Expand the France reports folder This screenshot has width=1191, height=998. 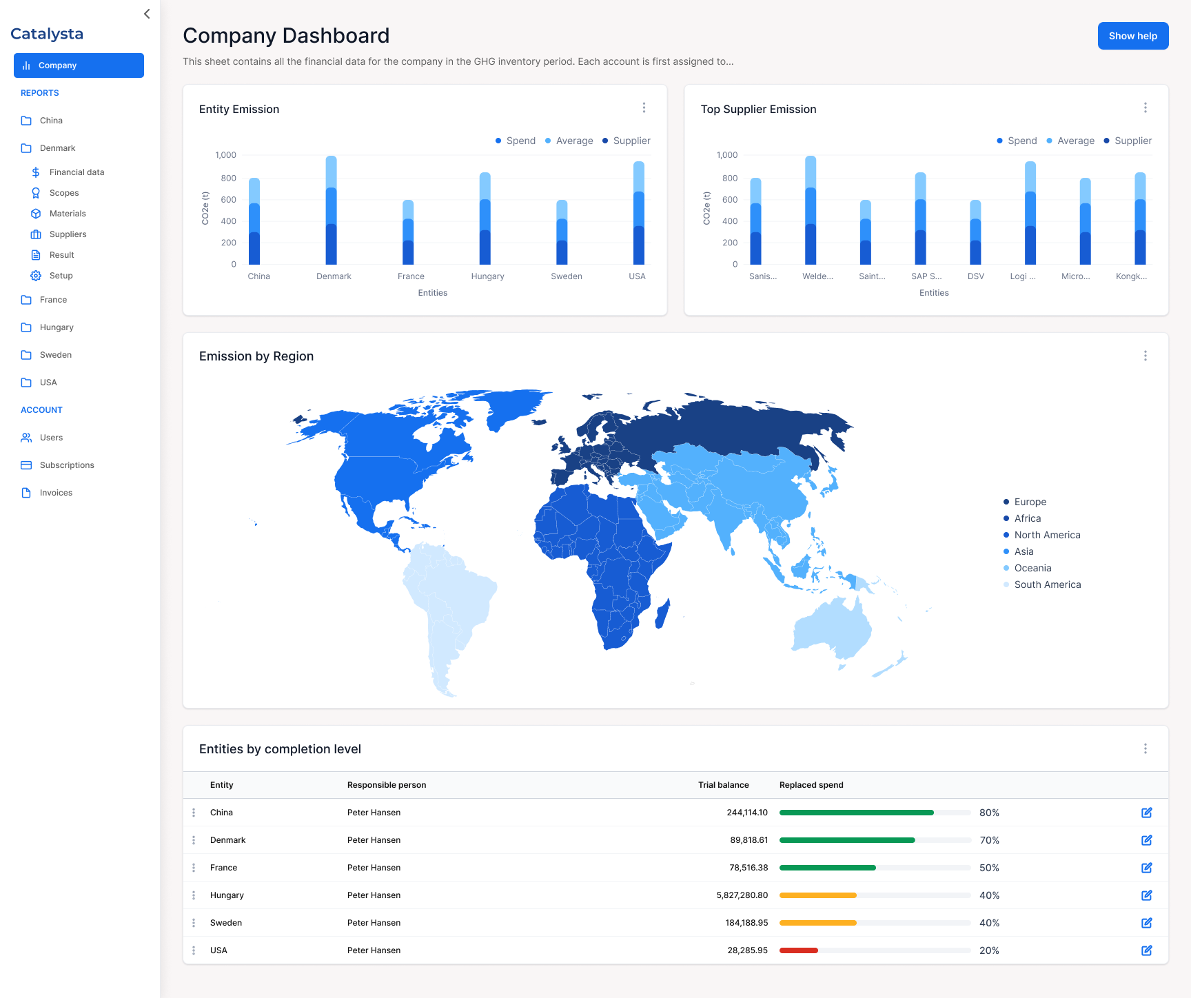coord(53,300)
